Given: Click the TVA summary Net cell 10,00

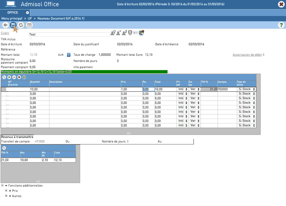Looking at the screenshot, I should [31, 160].
